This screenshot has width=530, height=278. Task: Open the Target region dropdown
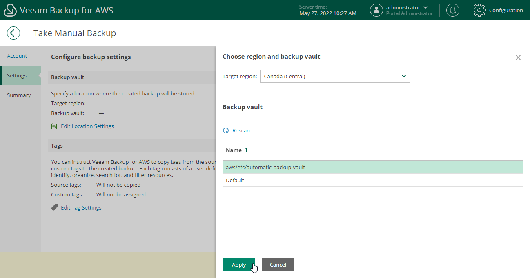[x=335, y=76]
